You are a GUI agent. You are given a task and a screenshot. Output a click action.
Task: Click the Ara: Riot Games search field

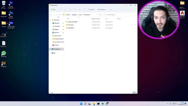pos(120,15)
